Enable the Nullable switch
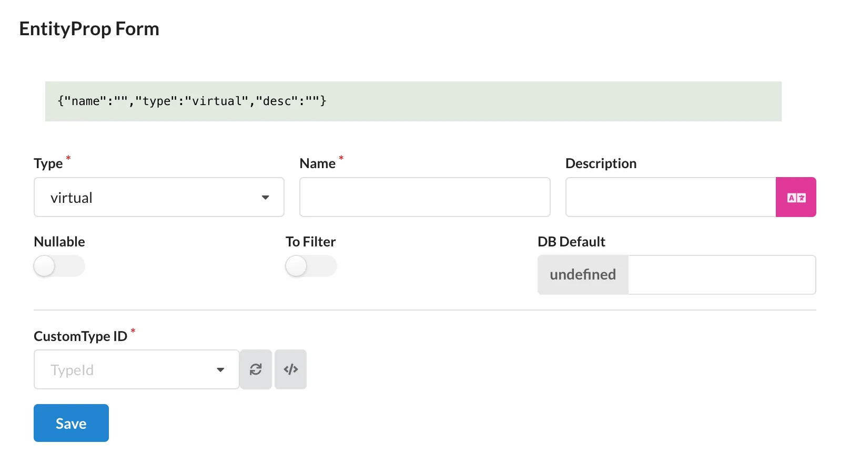Viewport: 850px width, 475px height. (59, 266)
